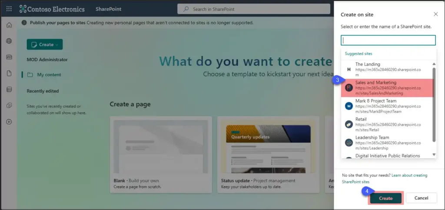
Task: Click the MOD Administrator name
Action: (x=47, y=60)
